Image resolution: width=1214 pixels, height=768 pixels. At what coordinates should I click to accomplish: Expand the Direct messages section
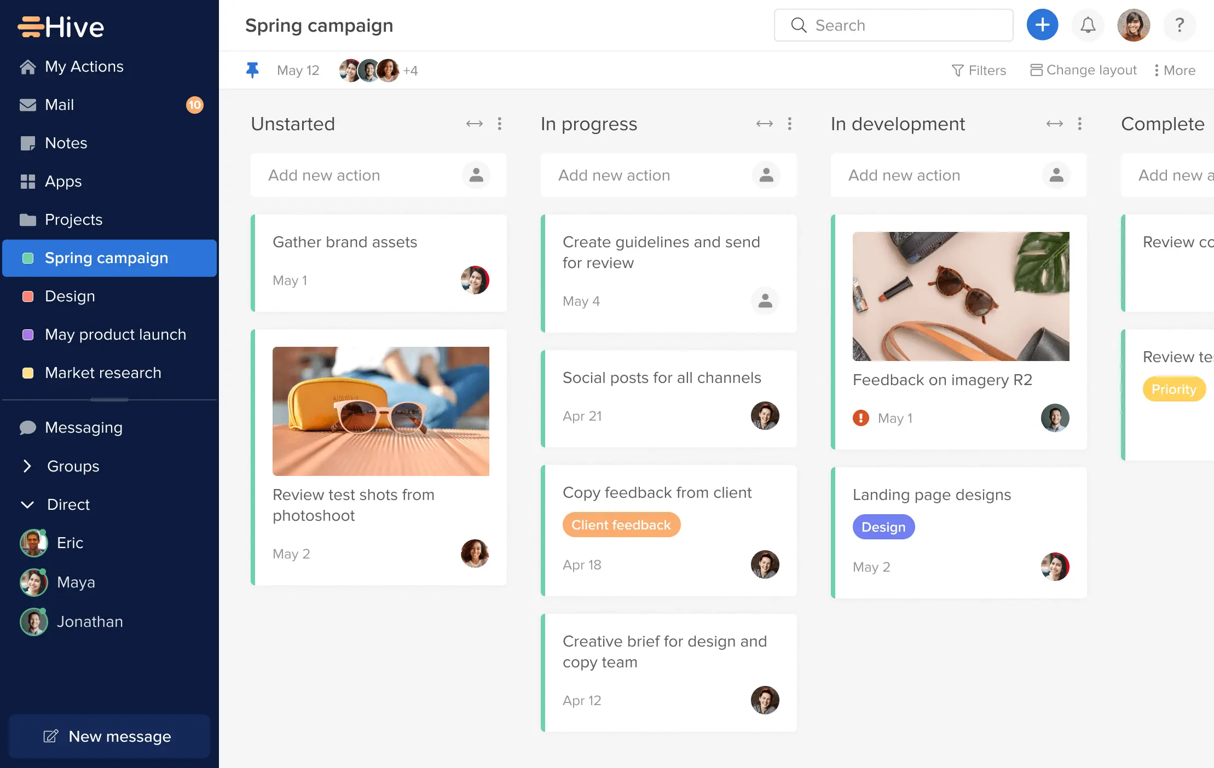pos(26,504)
